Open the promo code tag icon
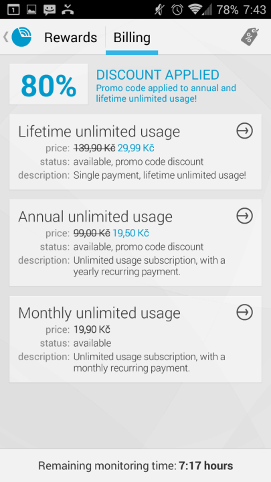 pyautogui.click(x=250, y=37)
